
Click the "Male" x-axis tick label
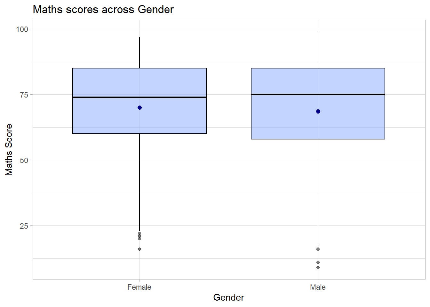tap(318, 287)
